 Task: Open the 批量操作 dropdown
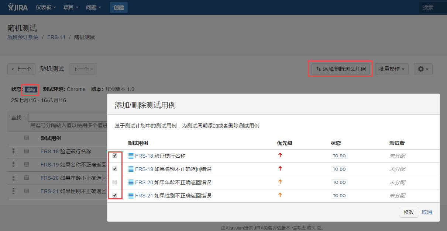tap(392, 69)
